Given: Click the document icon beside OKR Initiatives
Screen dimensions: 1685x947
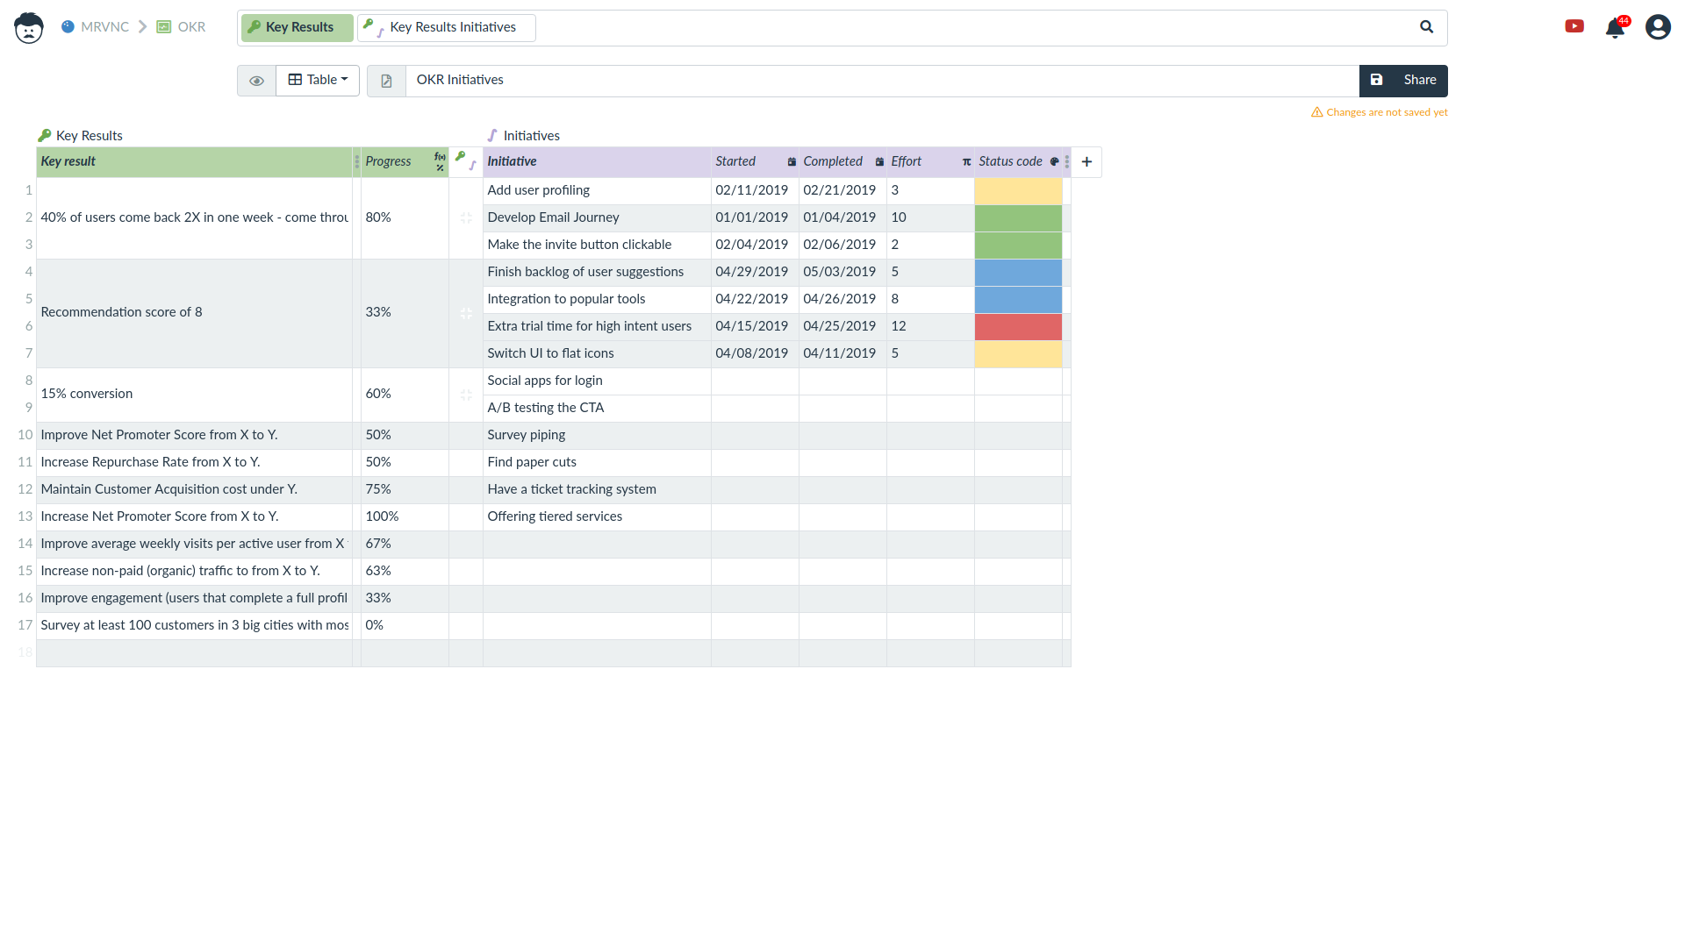Looking at the screenshot, I should coord(386,81).
